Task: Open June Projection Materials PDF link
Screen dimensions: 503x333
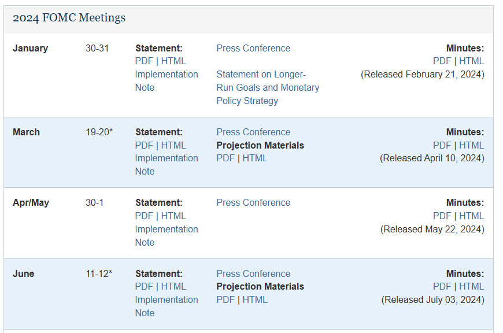Action: [x=225, y=299]
